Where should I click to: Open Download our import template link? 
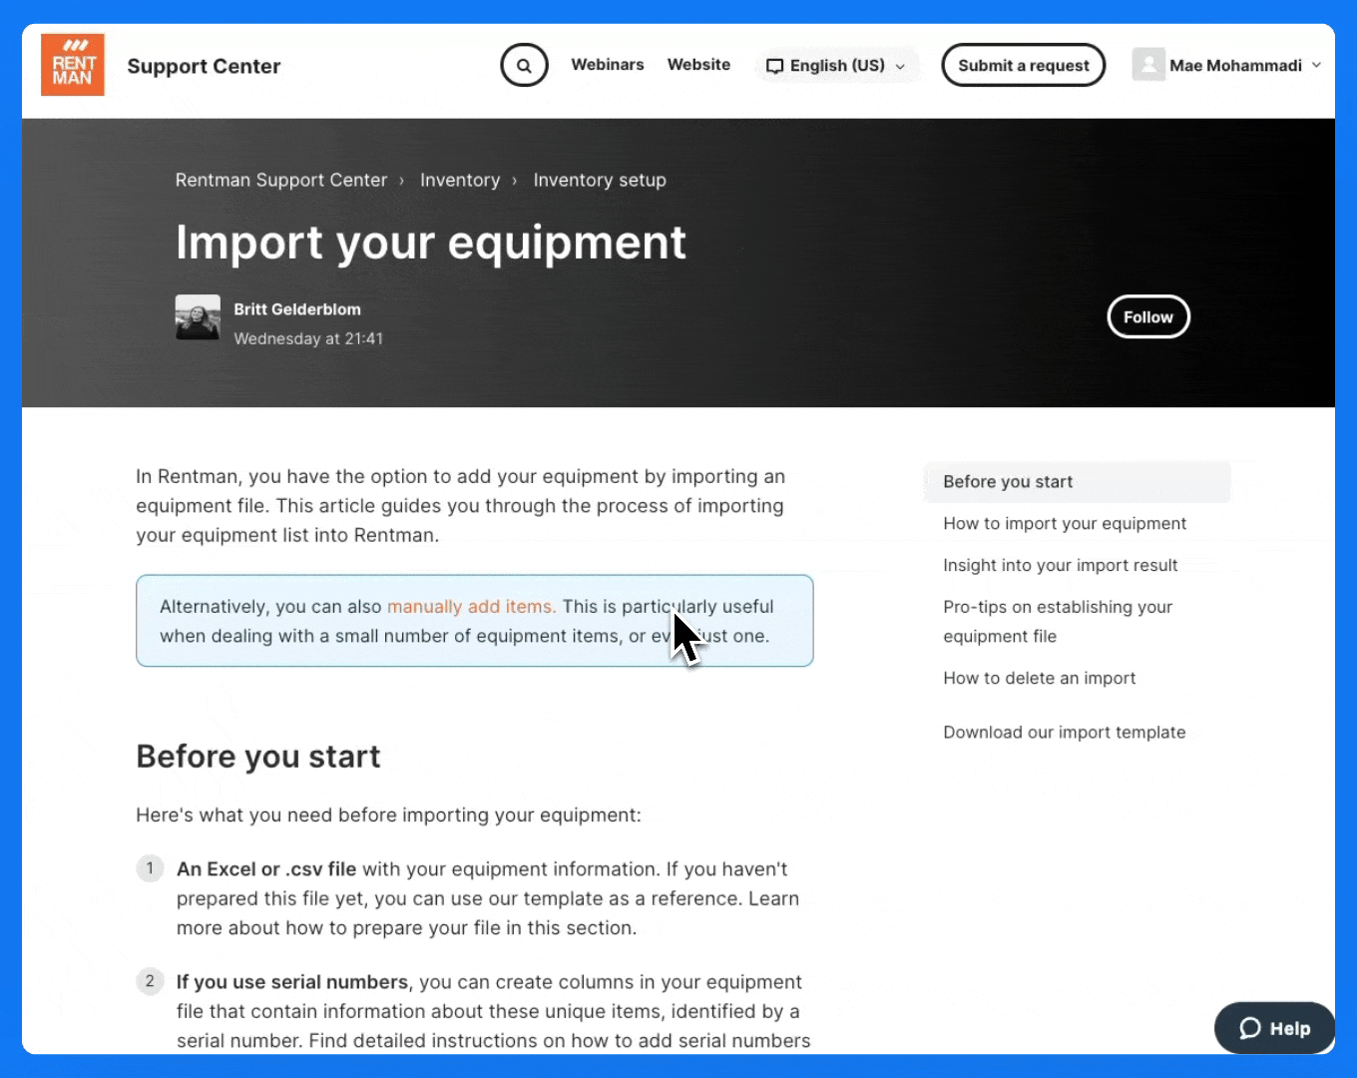(x=1065, y=733)
